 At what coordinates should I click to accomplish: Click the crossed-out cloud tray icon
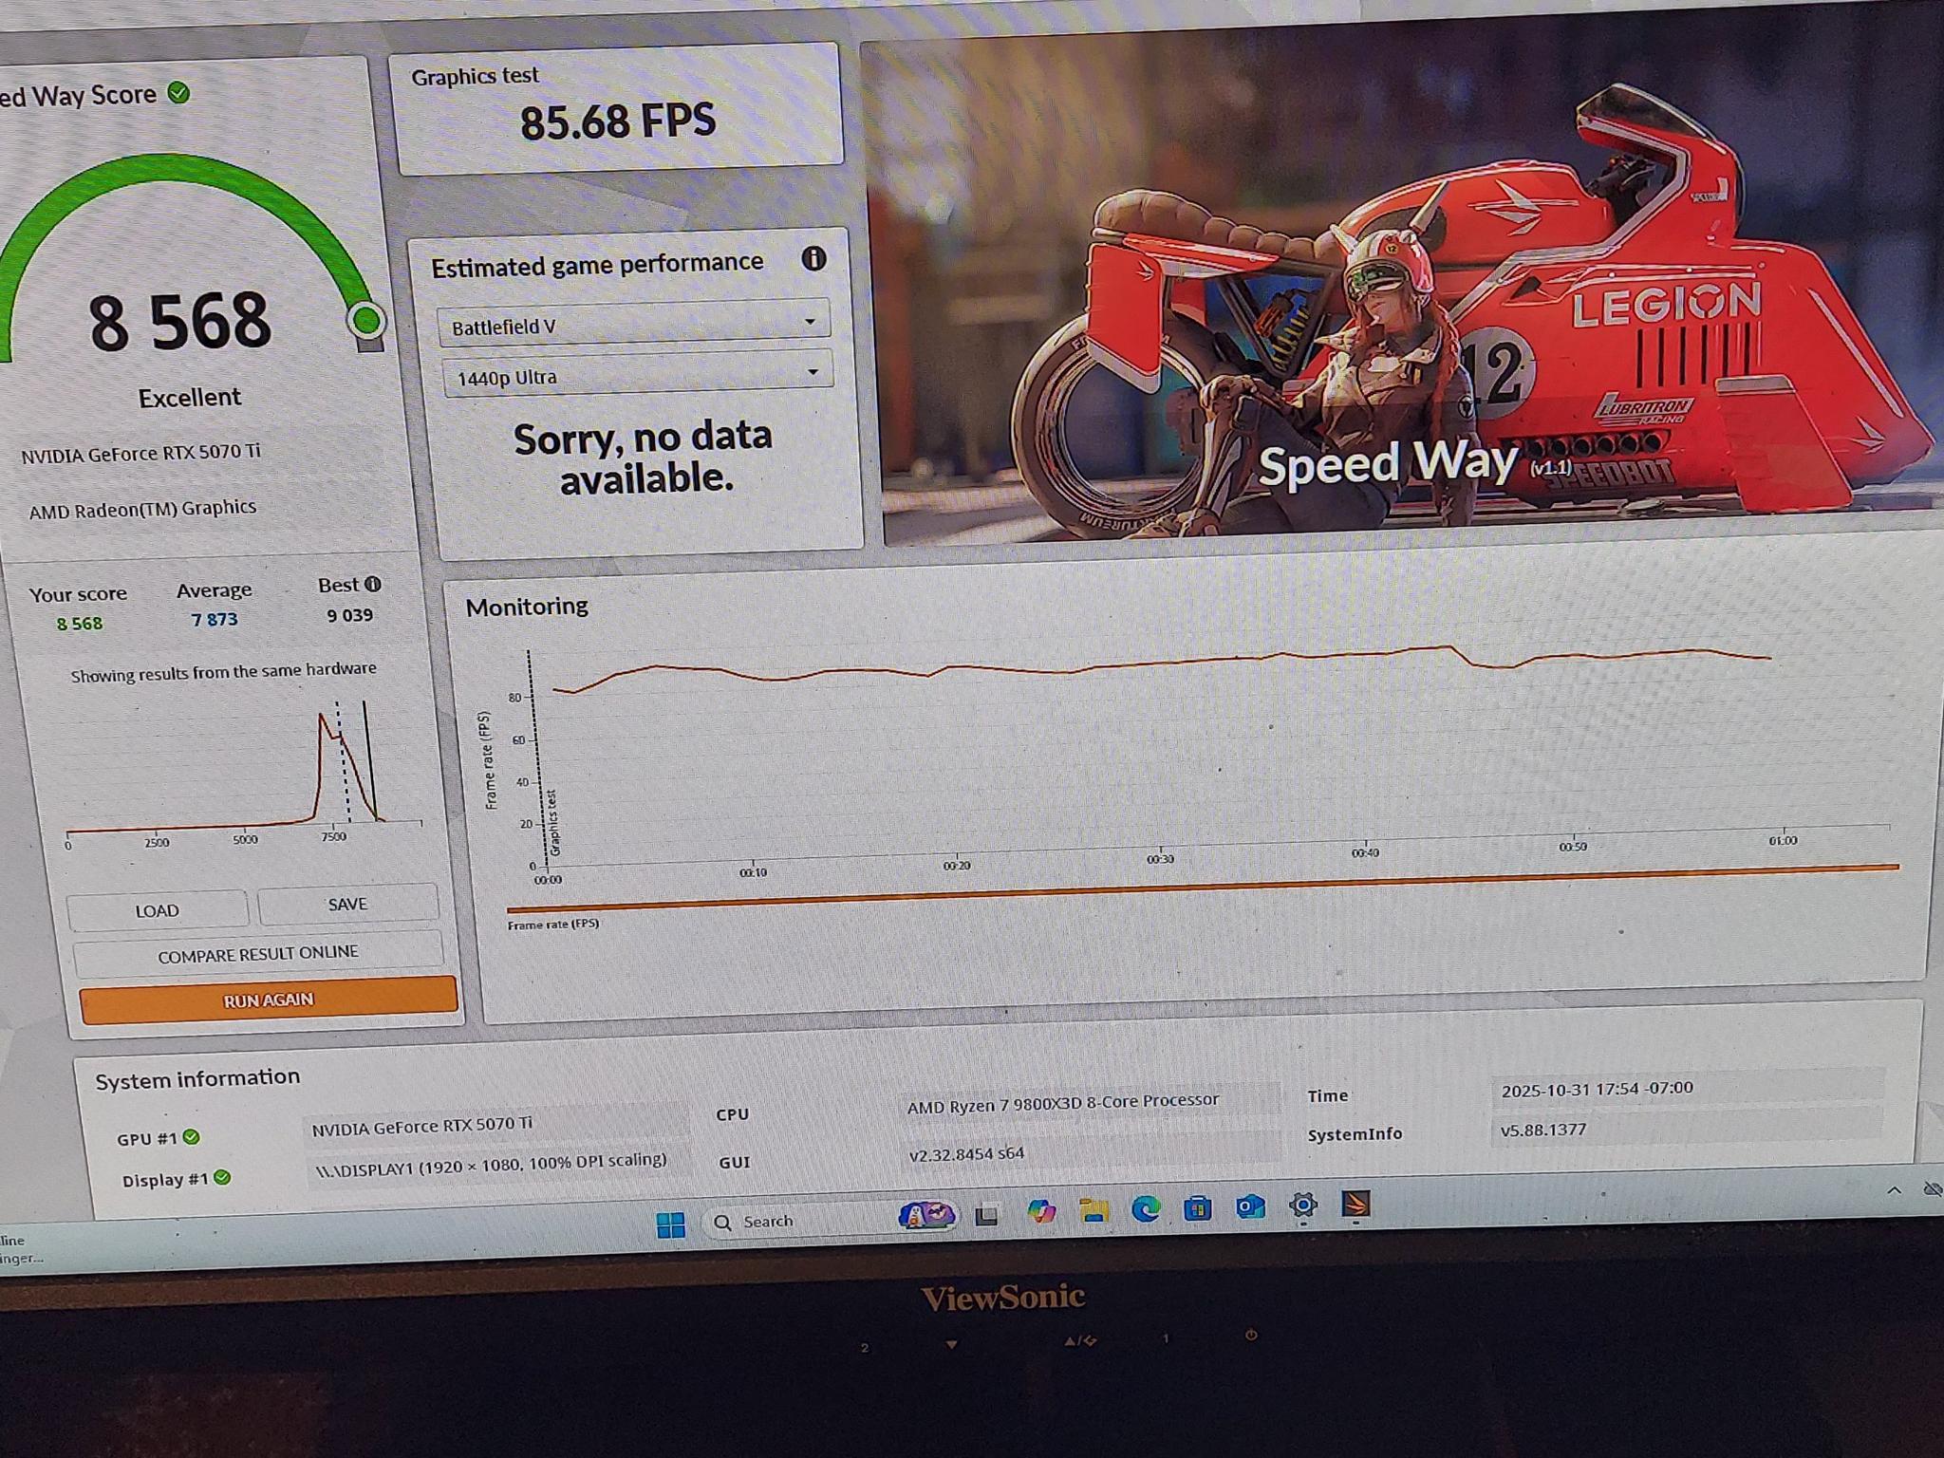pos(1932,1188)
